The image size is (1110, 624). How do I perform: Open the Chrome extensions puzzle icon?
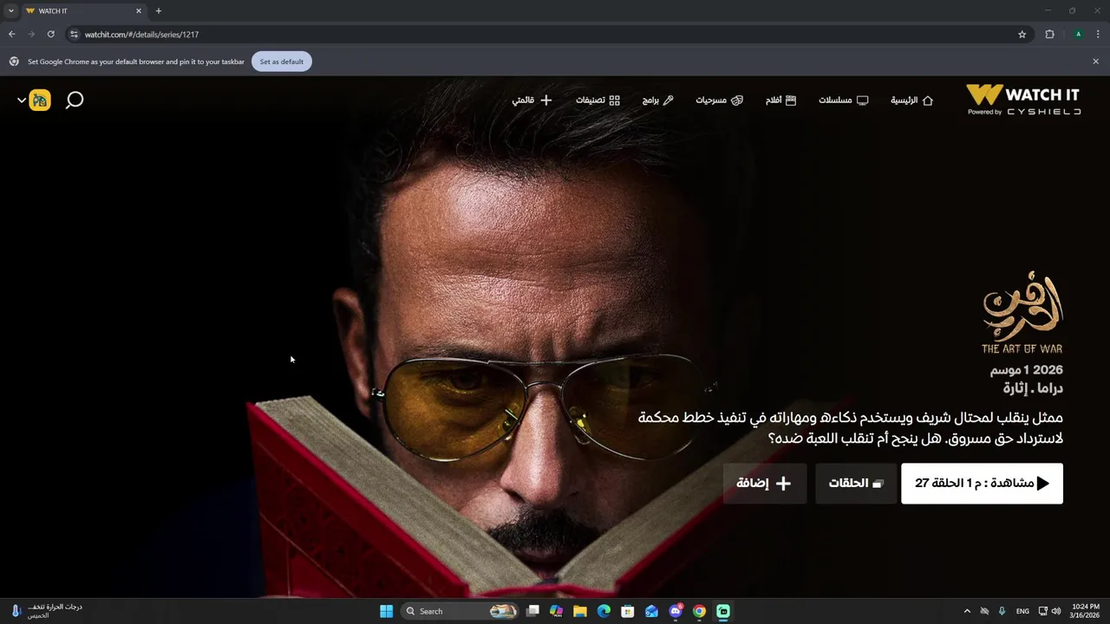(x=1049, y=35)
